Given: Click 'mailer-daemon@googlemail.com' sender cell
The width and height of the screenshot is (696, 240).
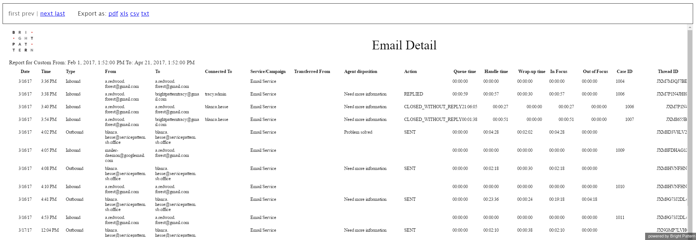Looking at the screenshot, I should pyautogui.click(x=125, y=155).
